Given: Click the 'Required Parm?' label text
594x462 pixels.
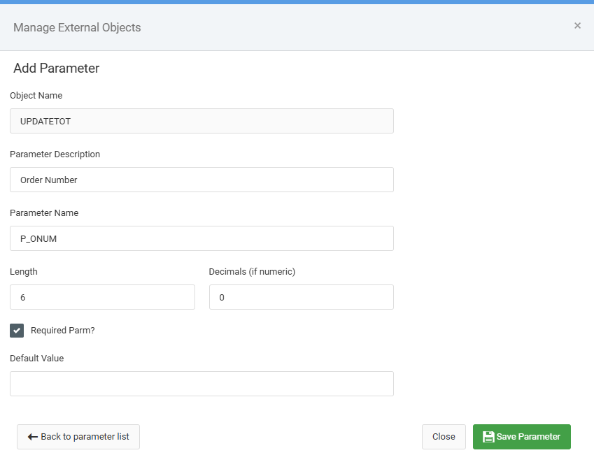Looking at the screenshot, I should [62, 331].
